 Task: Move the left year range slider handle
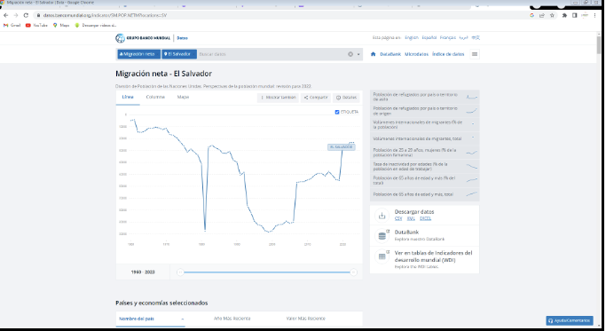tap(180, 272)
